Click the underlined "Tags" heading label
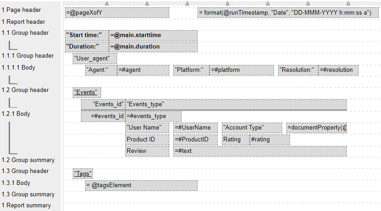This screenshot has width=381, height=211. click(x=83, y=173)
